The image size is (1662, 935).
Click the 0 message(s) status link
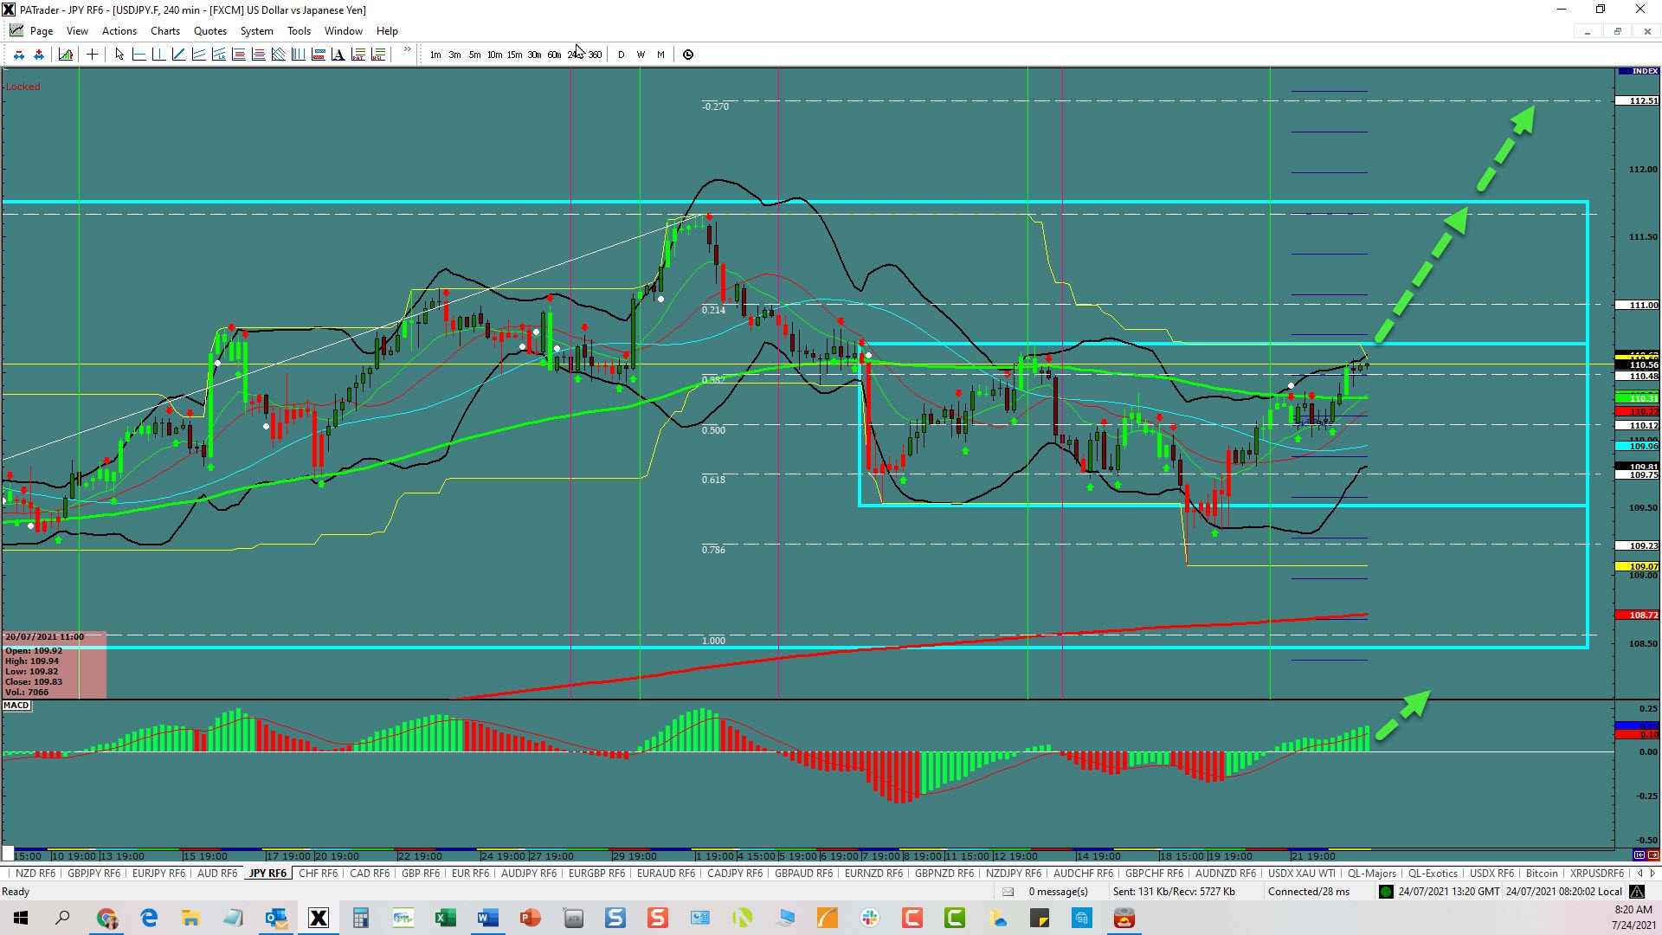1058,892
